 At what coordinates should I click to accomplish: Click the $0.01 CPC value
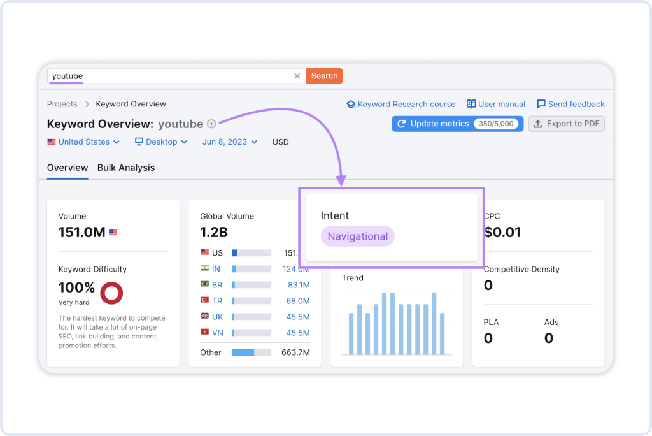click(503, 233)
